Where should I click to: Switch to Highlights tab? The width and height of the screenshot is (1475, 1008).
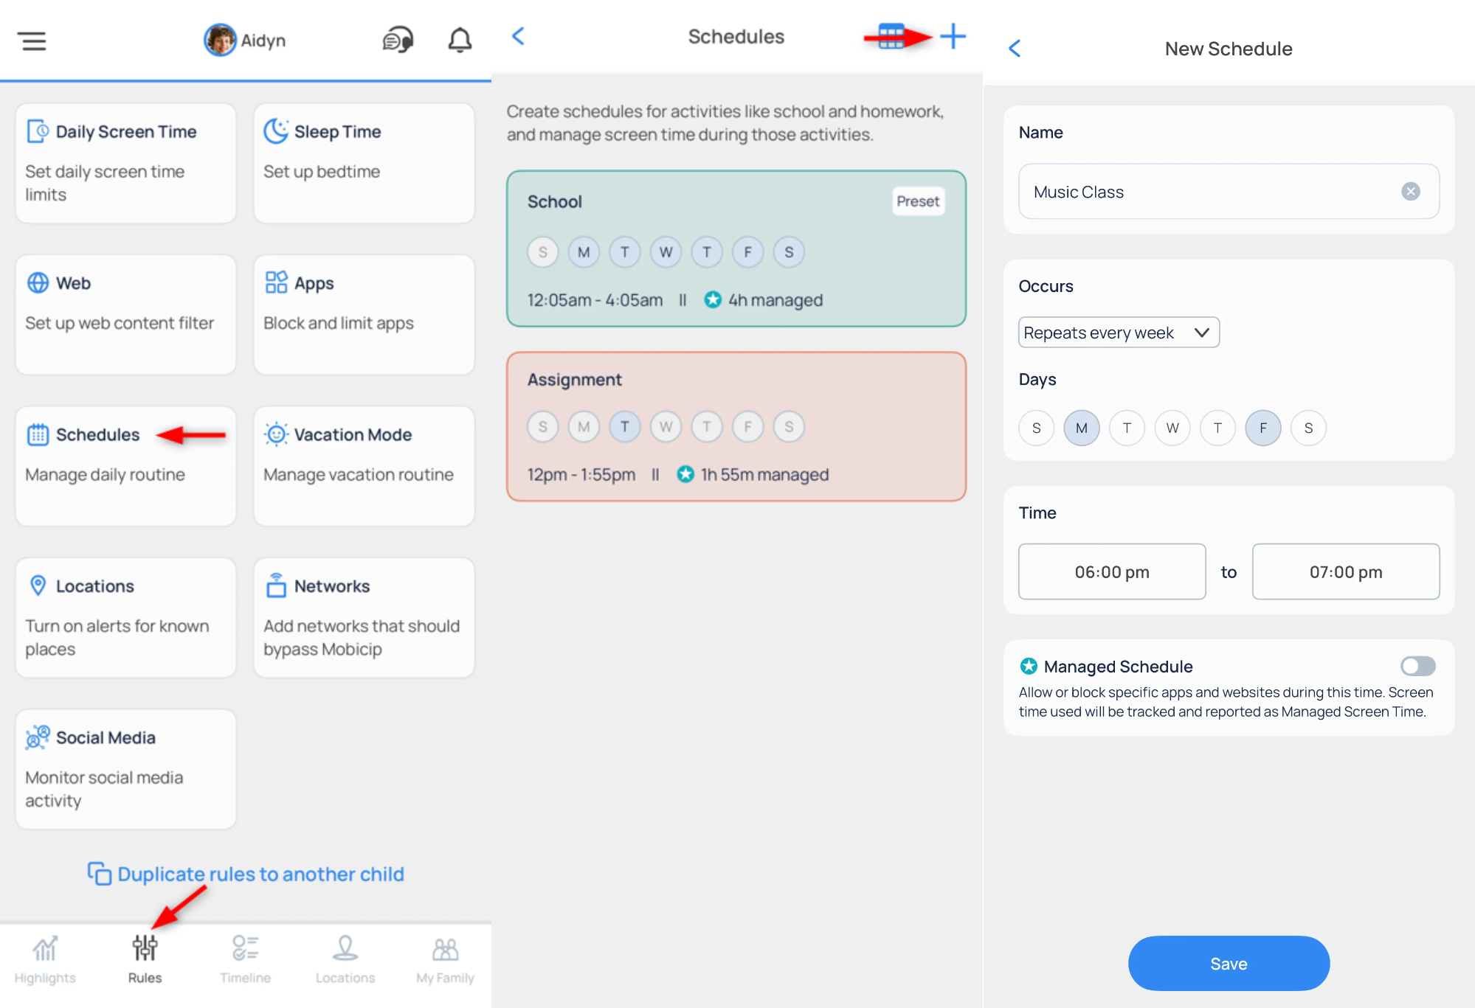(x=45, y=960)
